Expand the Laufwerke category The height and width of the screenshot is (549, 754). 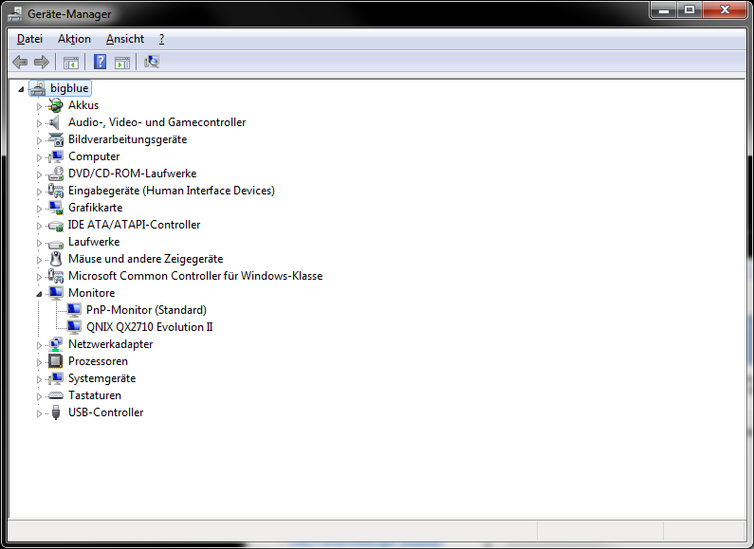click(40, 243)
